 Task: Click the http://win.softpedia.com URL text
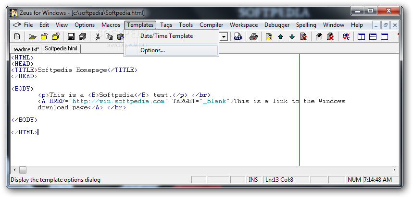click(119, 101)
